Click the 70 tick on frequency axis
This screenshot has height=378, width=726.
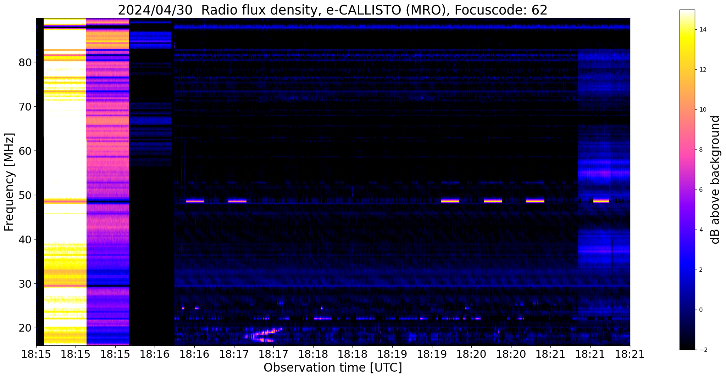(x=25, y=107)
